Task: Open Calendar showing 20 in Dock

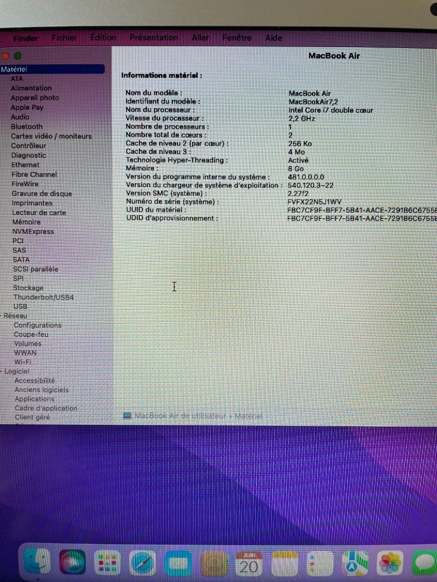Action: click(x=249, y=563)
